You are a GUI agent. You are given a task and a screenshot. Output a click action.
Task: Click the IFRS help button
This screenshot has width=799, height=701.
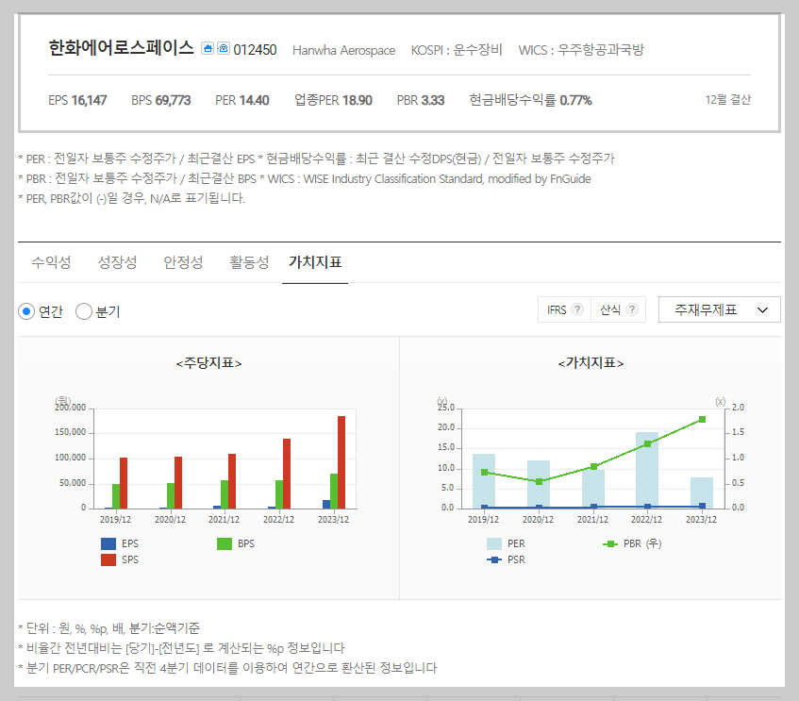point(564,309)
